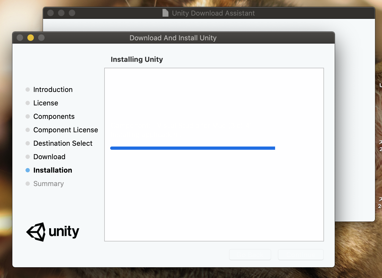Click the Introduction step in sidebar
The image size is (382, 278).
pos(53,90)
